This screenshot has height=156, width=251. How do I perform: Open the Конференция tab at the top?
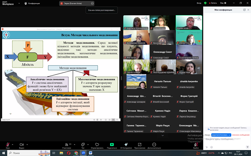(32, 3)
